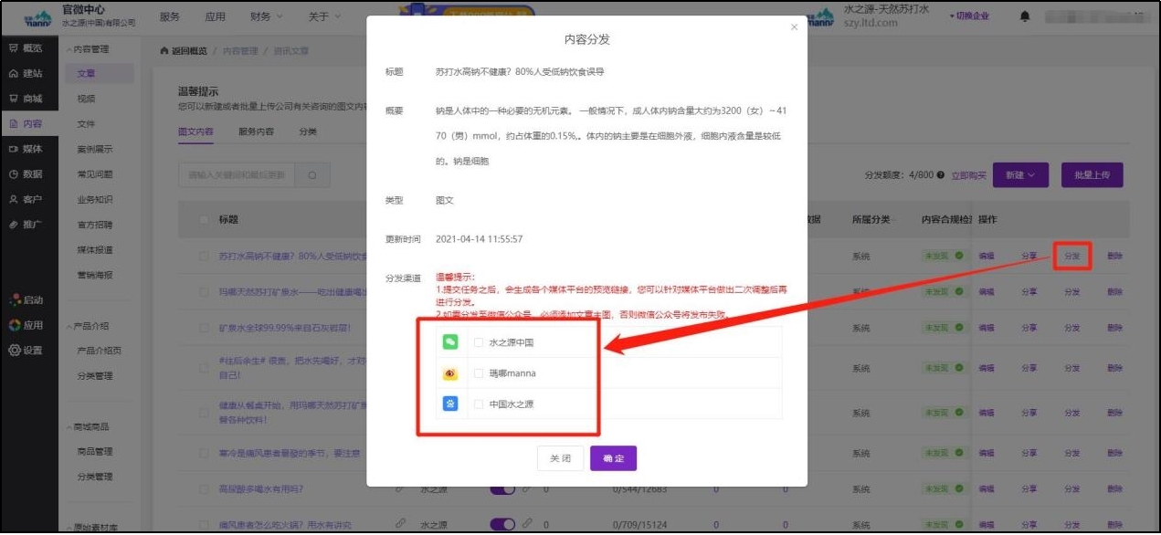Image resolution: width=1161 pixels, height=535 pixels.
Task: Open the 启动 launcher sidebar icon
Action: click(15, 299)
